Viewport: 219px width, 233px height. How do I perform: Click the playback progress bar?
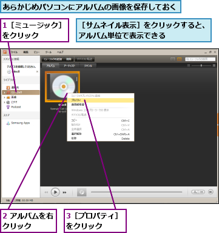pyautogui.click(x=136, y=192)
